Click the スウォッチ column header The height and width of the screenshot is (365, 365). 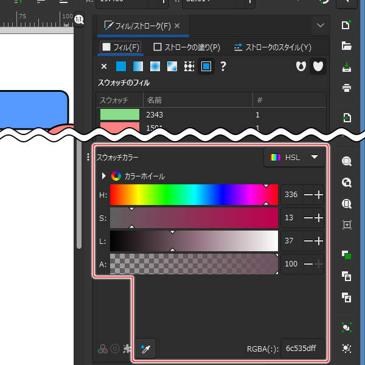(x=120, y=100)
